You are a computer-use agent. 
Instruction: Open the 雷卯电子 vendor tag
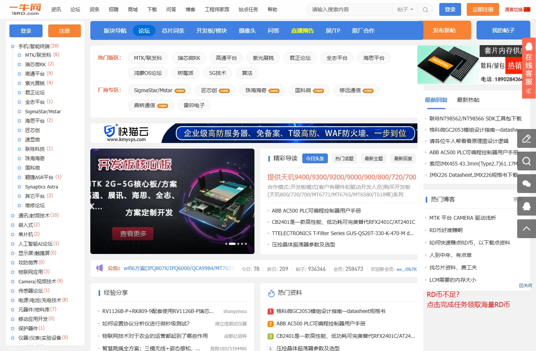(x=194, y=105)
